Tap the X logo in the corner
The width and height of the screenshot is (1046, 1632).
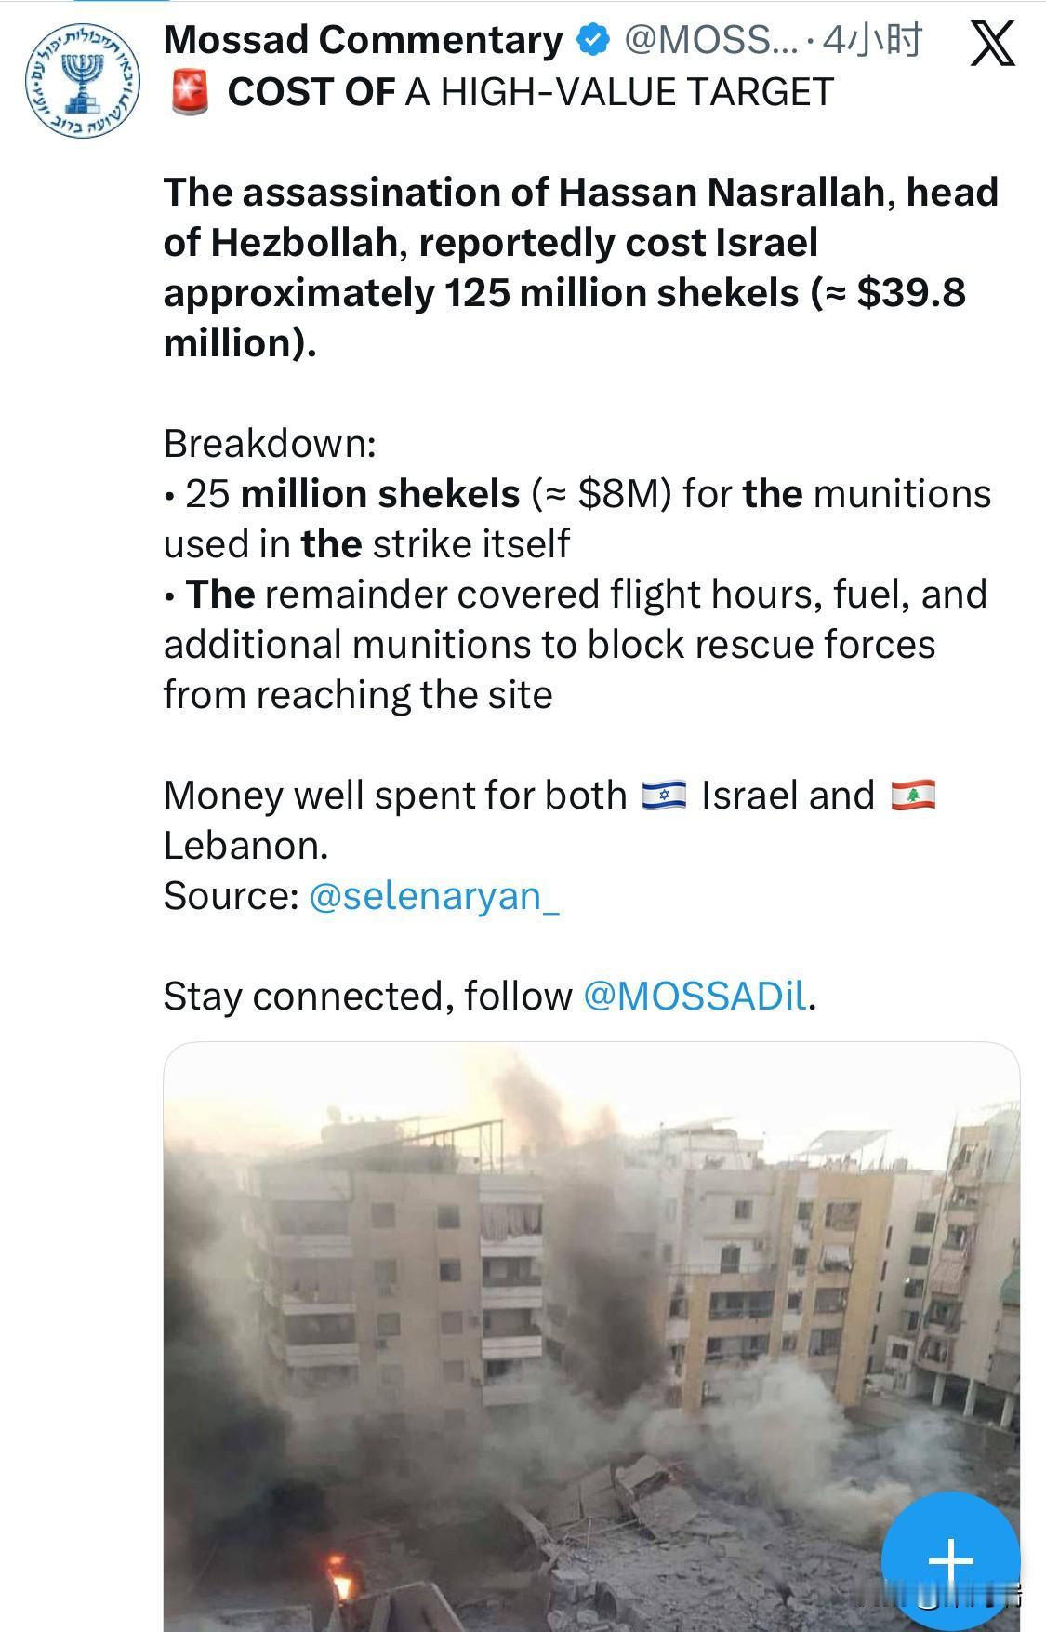[x=992, y=44]
